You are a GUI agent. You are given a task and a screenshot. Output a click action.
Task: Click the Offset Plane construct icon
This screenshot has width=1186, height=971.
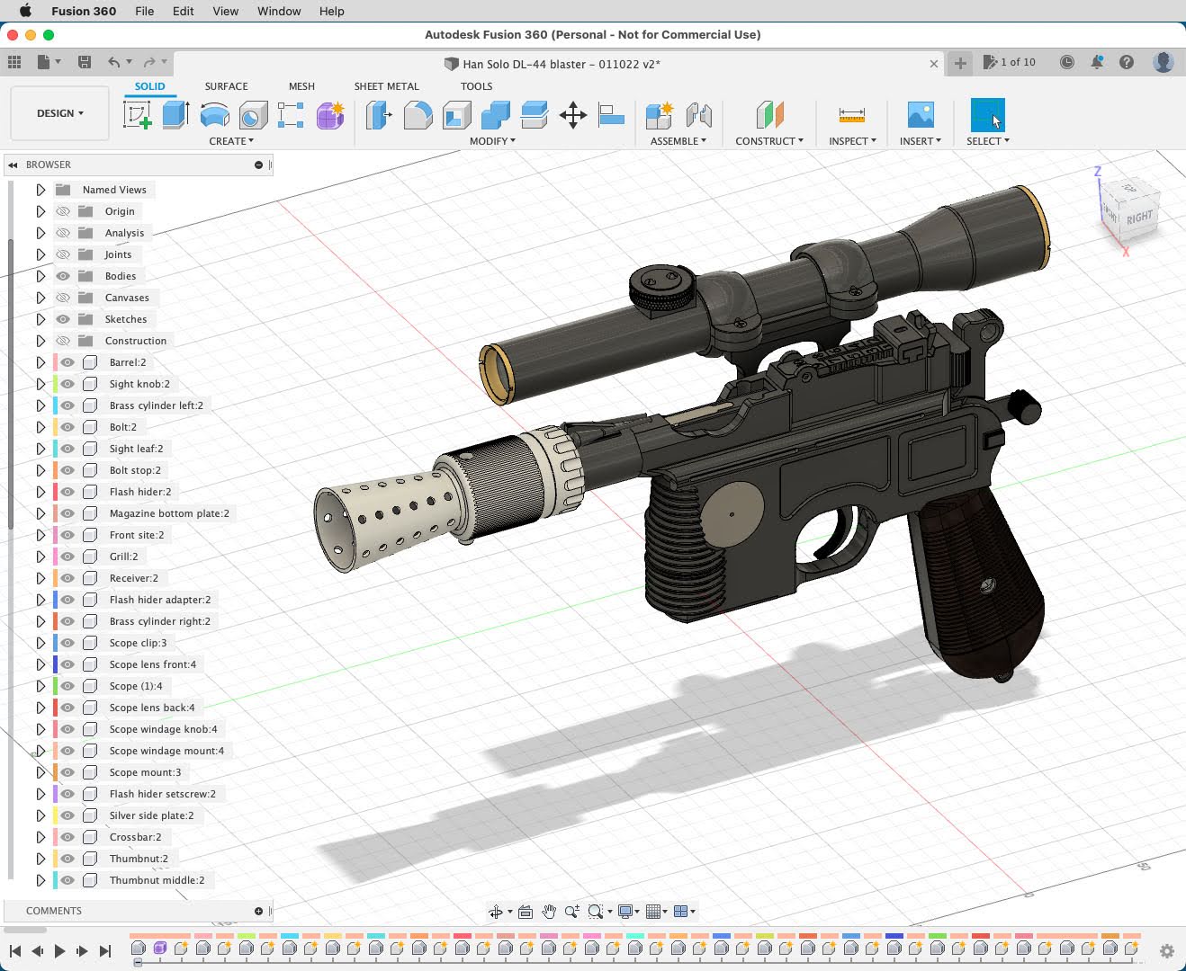[769, 115]
